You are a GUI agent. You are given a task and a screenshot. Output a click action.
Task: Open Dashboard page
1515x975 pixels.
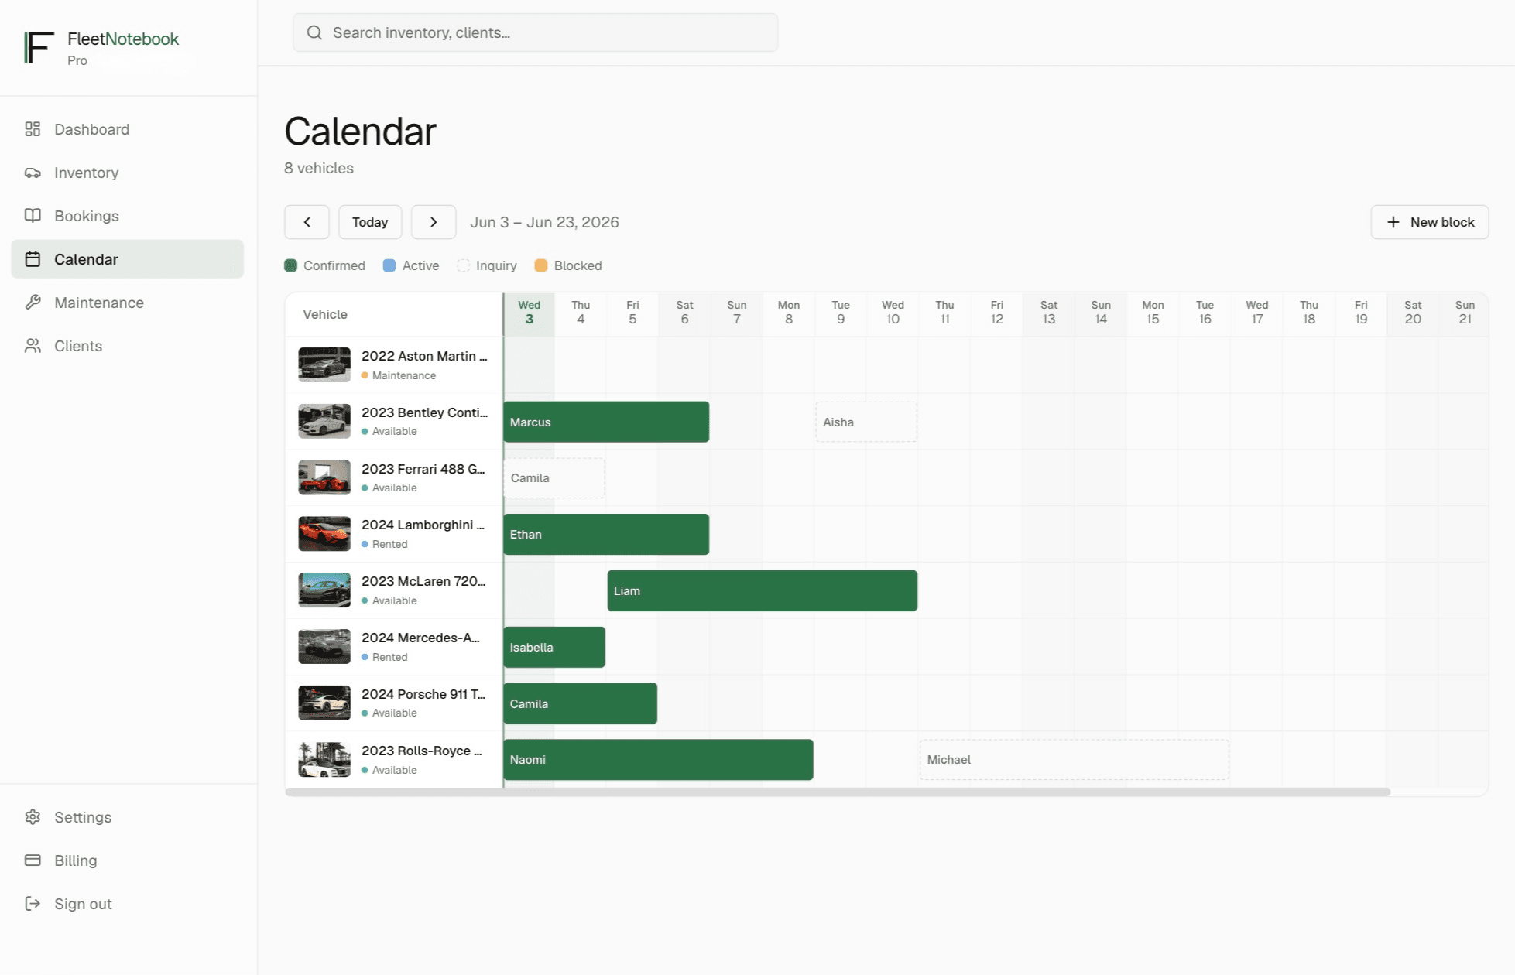pyautogui.click(x=127, y=129)
